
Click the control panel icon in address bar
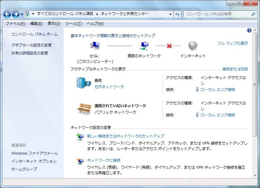(x=27, y=14)
